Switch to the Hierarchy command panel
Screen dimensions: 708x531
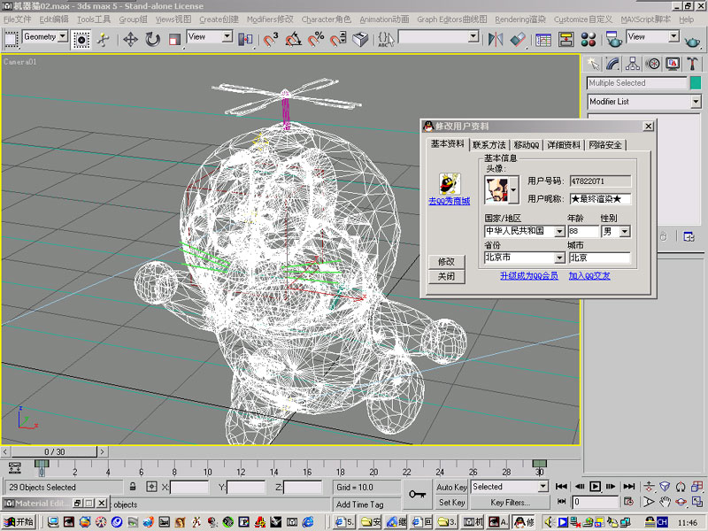[x=633, y=64]
